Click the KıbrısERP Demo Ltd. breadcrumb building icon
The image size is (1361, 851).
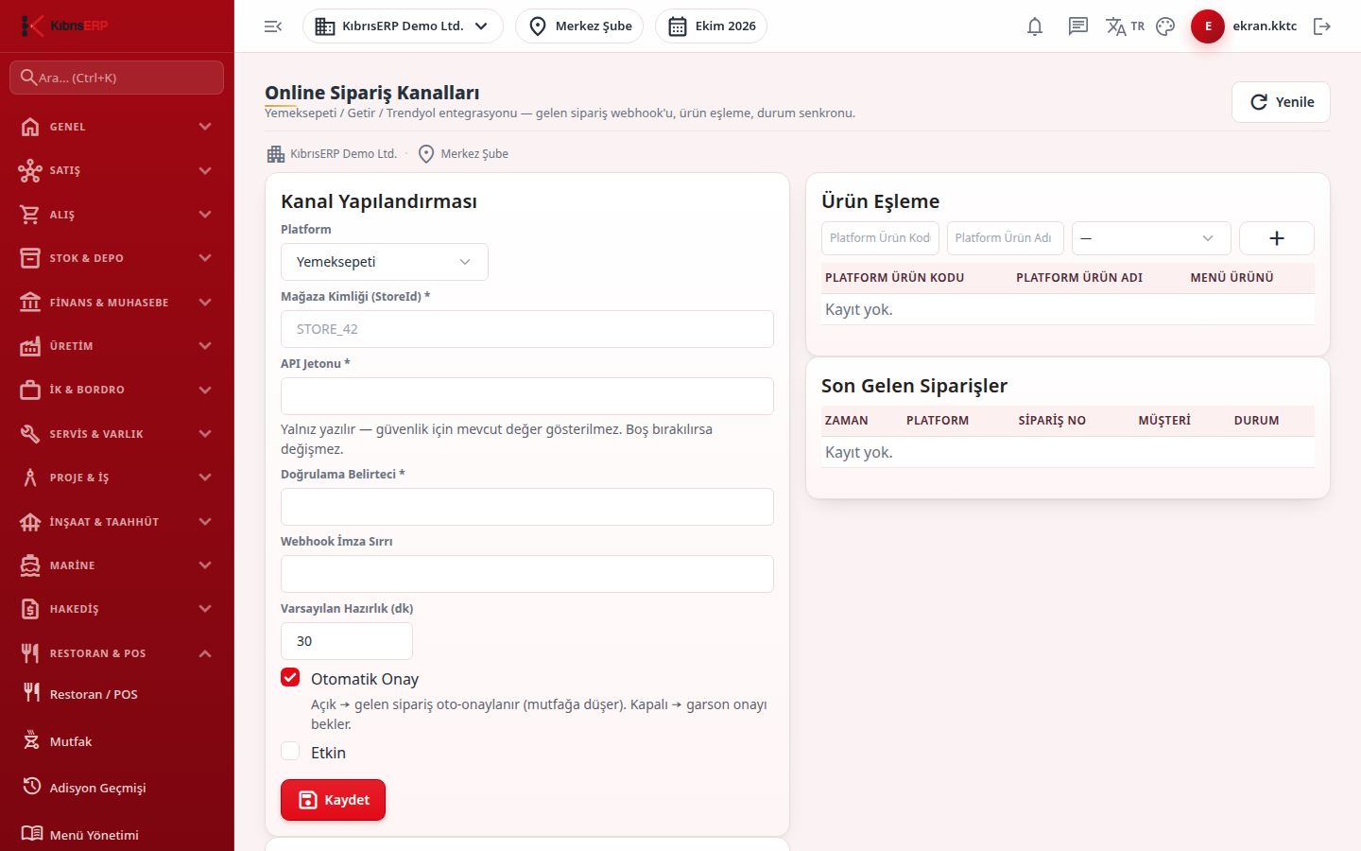276,154
